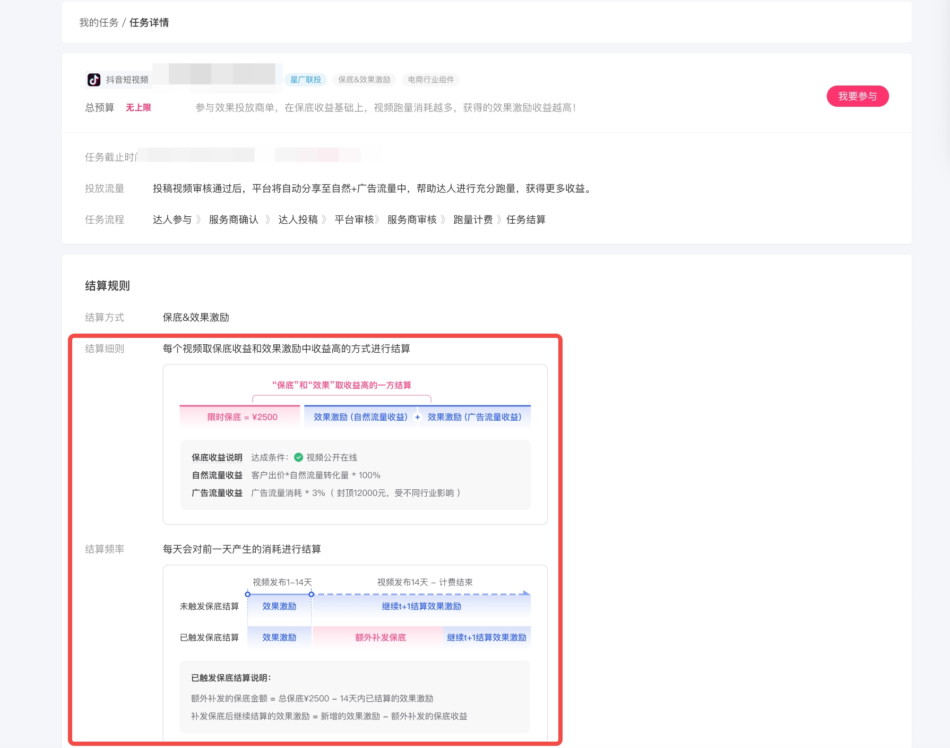Go back to 我的任务 via breadcrumb

point(99,22)
